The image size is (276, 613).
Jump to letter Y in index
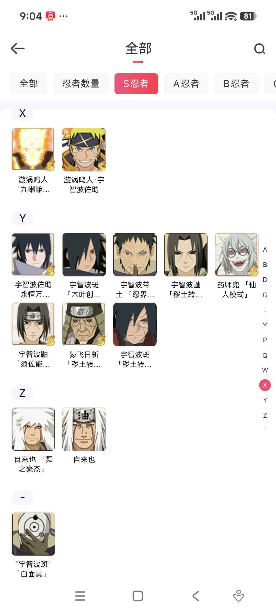[x=265, y=400]
